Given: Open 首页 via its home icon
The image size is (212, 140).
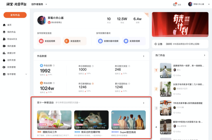Looking at the screenshot, I should (x=4, y=25).
